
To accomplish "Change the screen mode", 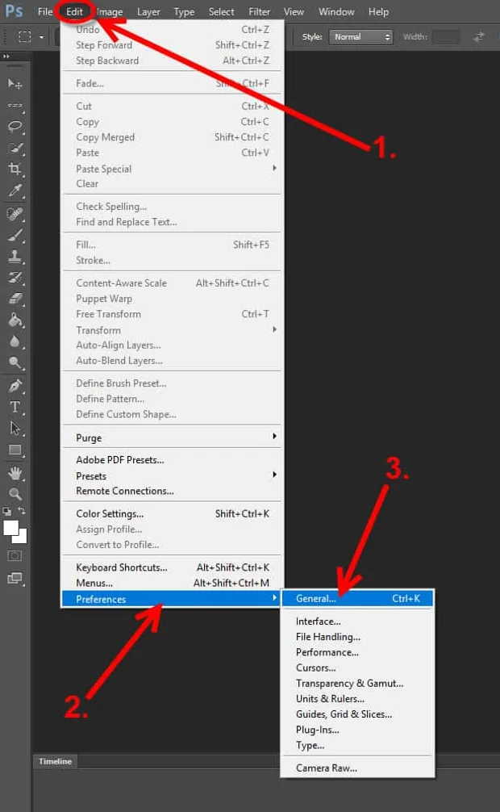I will tap(15, 579).
